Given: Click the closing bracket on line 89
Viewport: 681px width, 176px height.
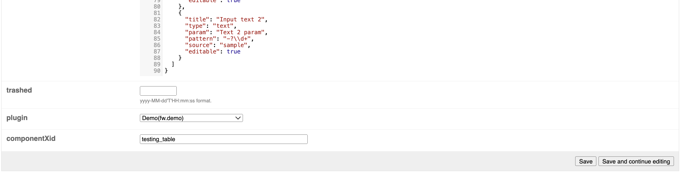Looking at the screenshot, I should click(173, 64).
